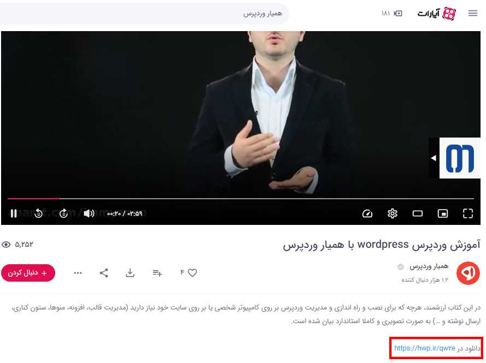Click the دنبال کردن follow button

point(28,273)
